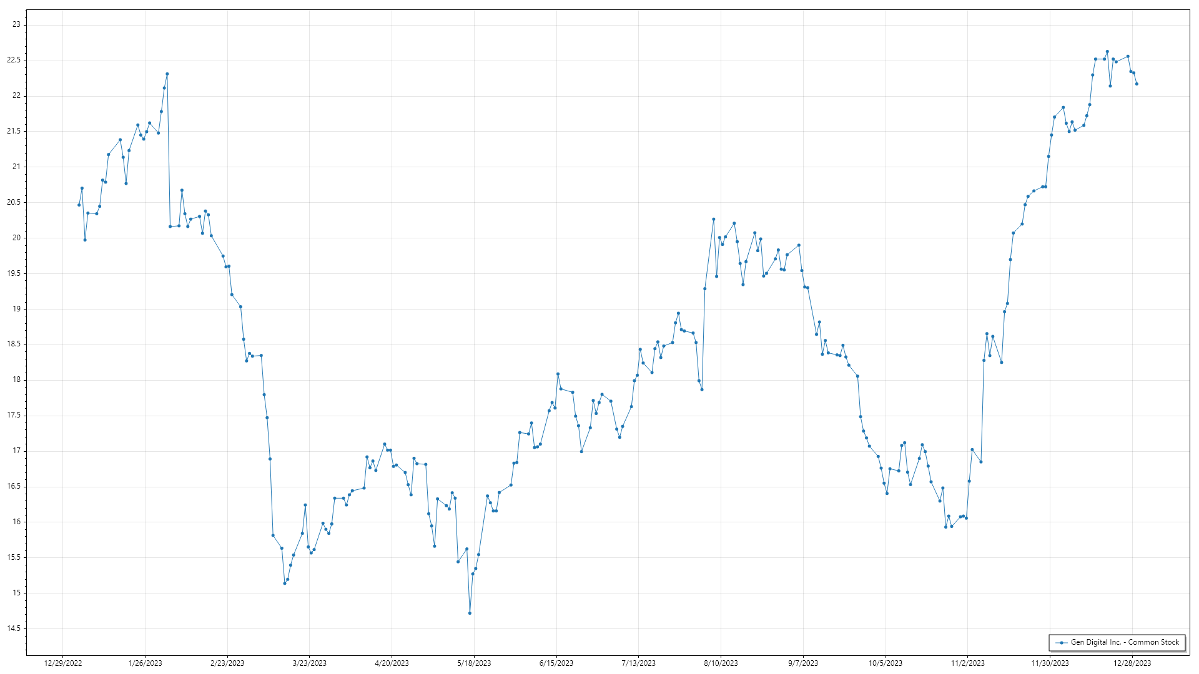
Task: Click the 23 y-axis value label
Action: (x=16, y=25)
